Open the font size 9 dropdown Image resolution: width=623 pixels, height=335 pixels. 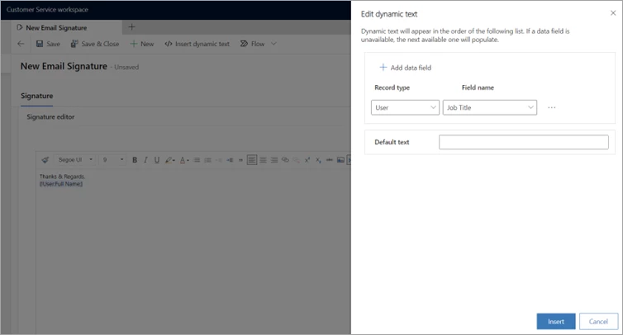112,160
